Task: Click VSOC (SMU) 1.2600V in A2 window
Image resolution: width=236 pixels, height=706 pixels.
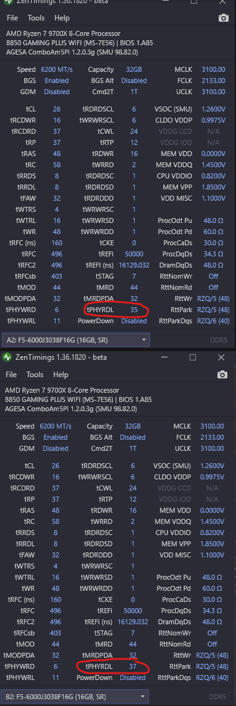Action: tap(214, 109)
